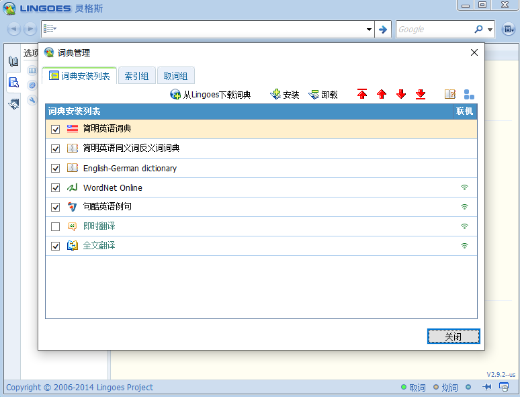Click the 联机 column header

pyautogui.click(x=465, y=111)
